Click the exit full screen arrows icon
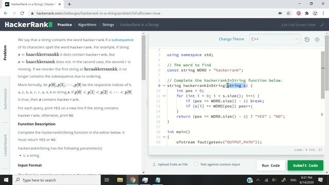Image resolution: width=329 pixels, height=185 pixels. [322, 25]
